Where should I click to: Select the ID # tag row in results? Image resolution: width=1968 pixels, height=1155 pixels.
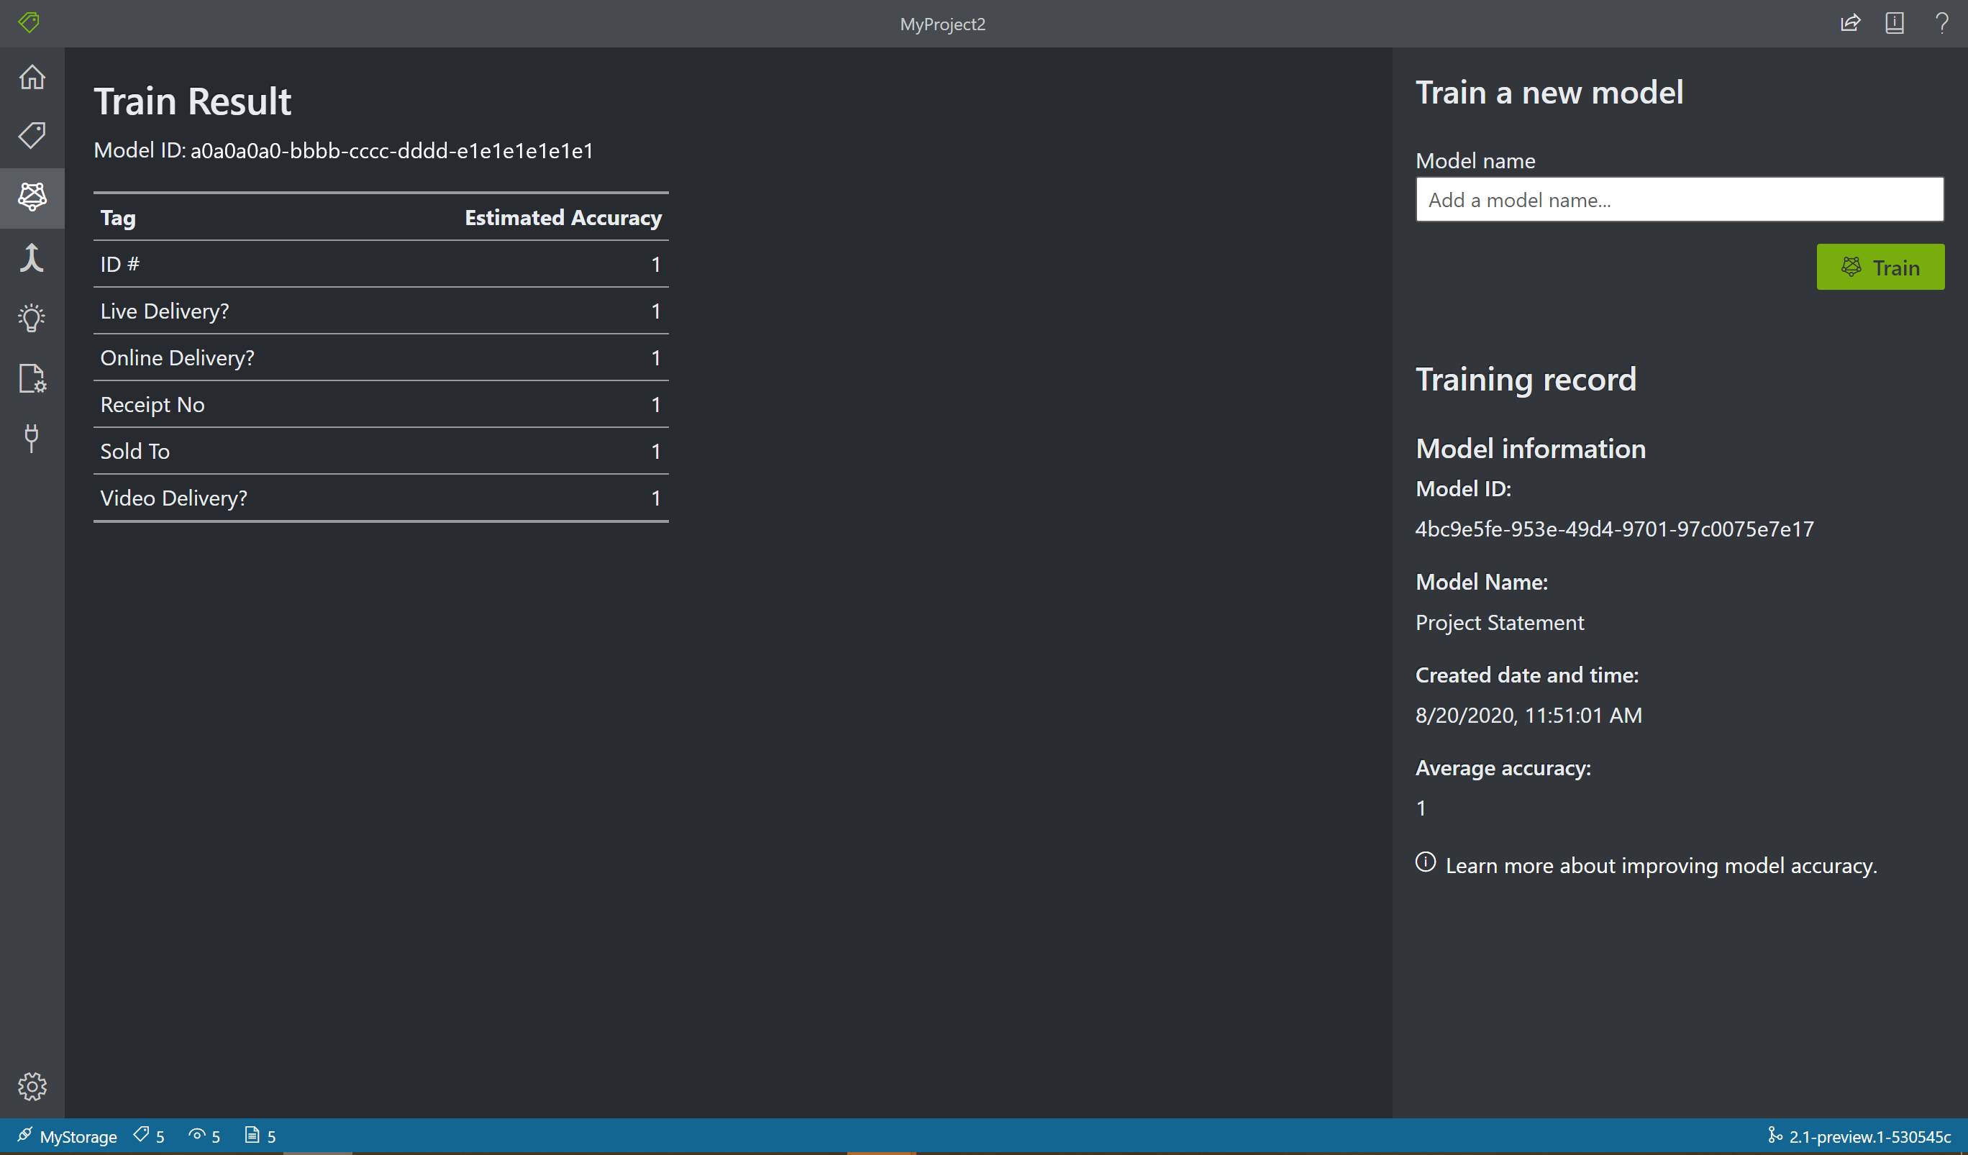click(x=381, y=262)
